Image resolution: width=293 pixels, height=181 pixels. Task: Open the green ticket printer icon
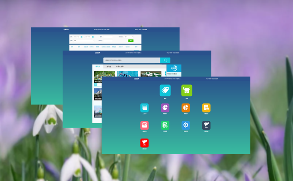click(187, 90)
